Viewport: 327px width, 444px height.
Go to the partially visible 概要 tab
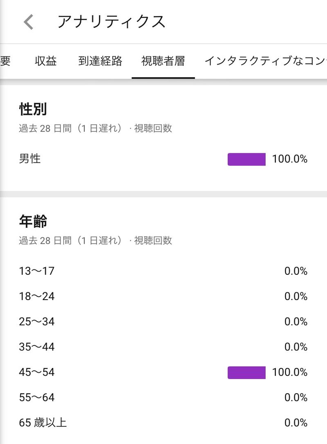coord(5,61)
